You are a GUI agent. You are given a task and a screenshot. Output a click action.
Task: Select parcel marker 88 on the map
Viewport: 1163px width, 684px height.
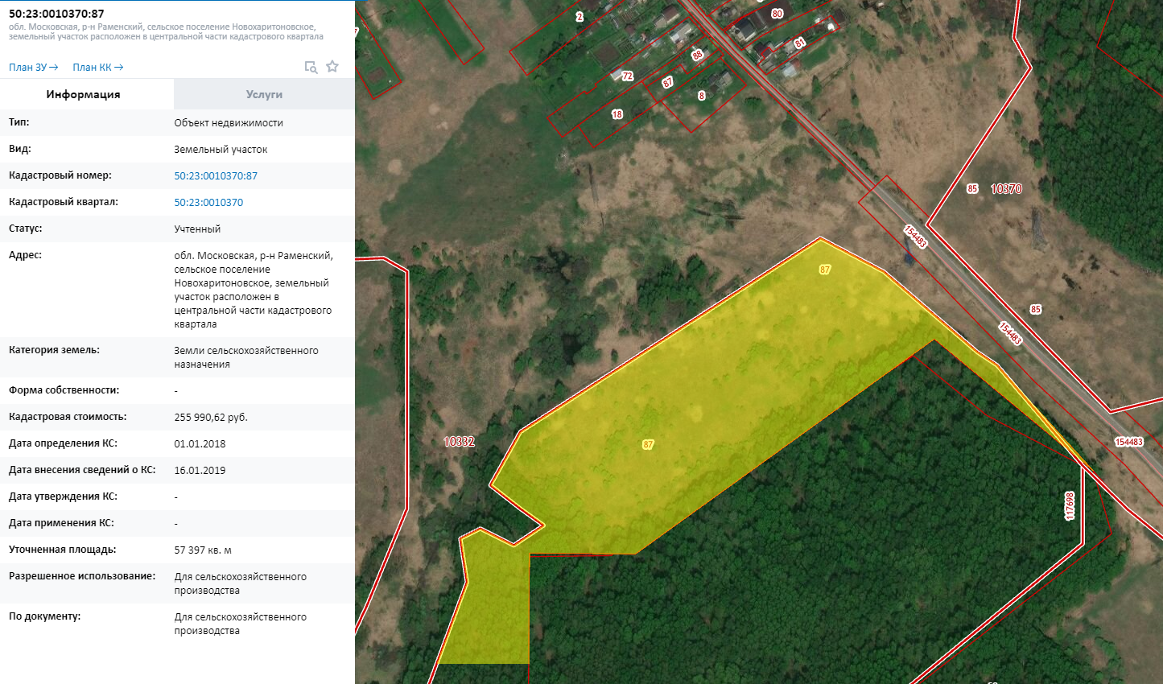pos(697,56)
